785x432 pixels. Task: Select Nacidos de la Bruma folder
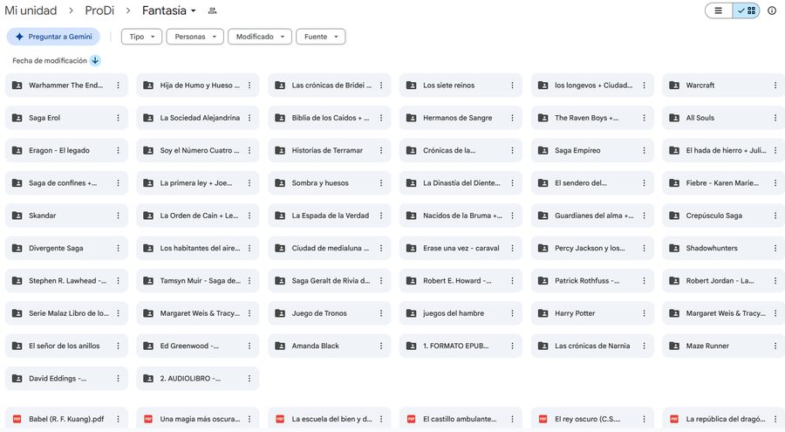(461, 216)
